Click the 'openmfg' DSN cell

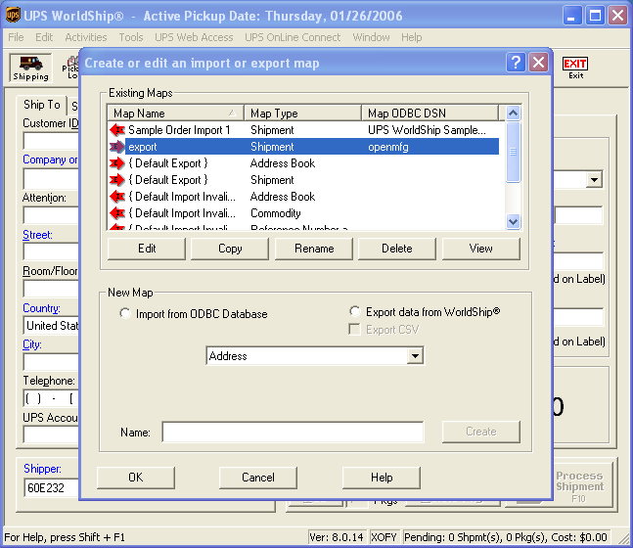coord(388,147)
